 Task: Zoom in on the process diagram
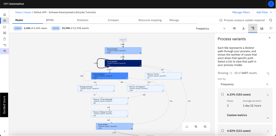click(196, 127)
